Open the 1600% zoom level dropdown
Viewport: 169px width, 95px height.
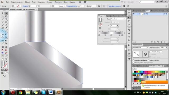pyautogui.click(x=16, y=89)
